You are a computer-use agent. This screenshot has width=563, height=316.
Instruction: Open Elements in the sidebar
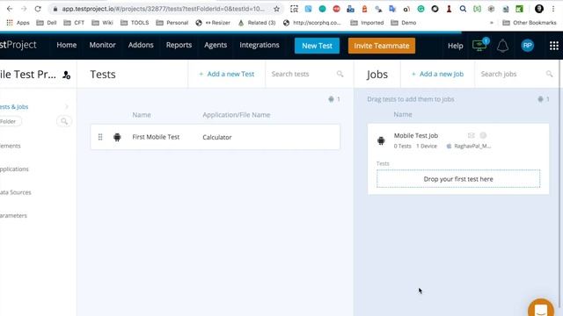click(x=10, y=146)
